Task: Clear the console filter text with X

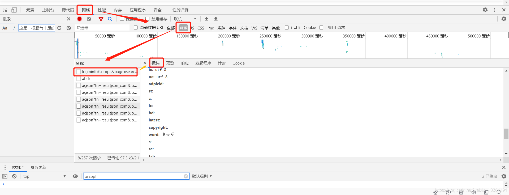Action: pyautogui.click(x=186, y=176)
